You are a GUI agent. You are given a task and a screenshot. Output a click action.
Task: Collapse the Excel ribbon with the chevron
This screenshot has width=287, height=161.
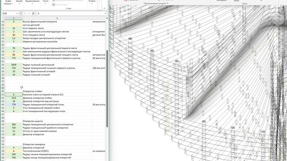pyautogui.click(x=104, y=8)
